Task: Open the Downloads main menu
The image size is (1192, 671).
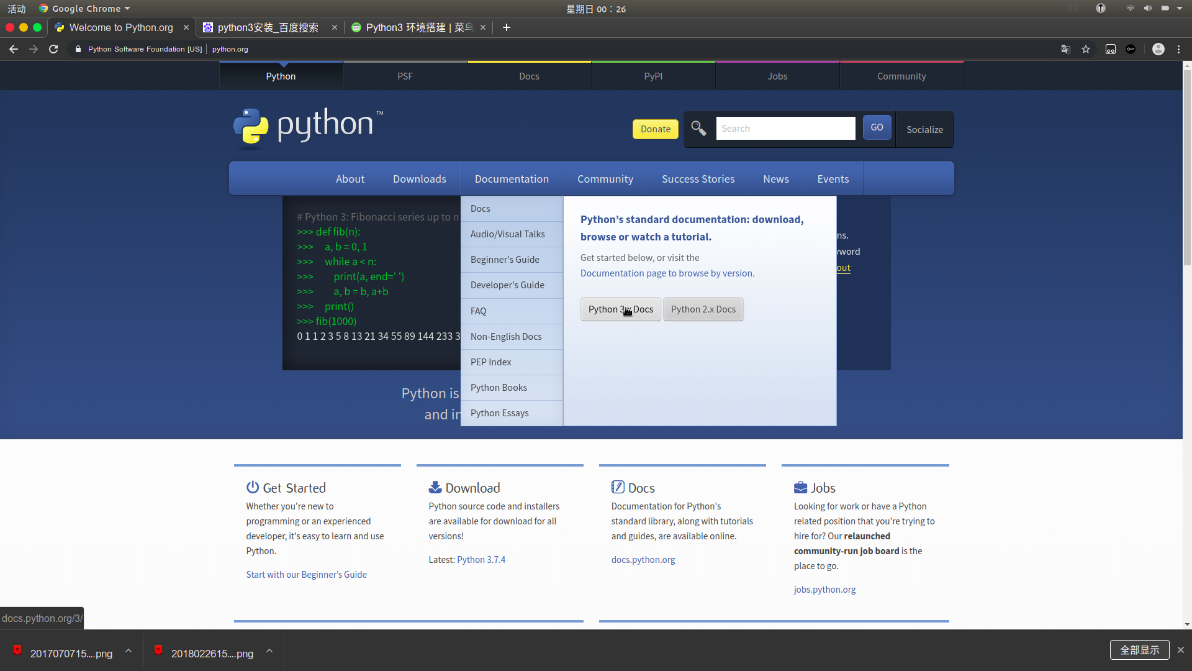Action: pyautogui.click(x=420, y=179)
